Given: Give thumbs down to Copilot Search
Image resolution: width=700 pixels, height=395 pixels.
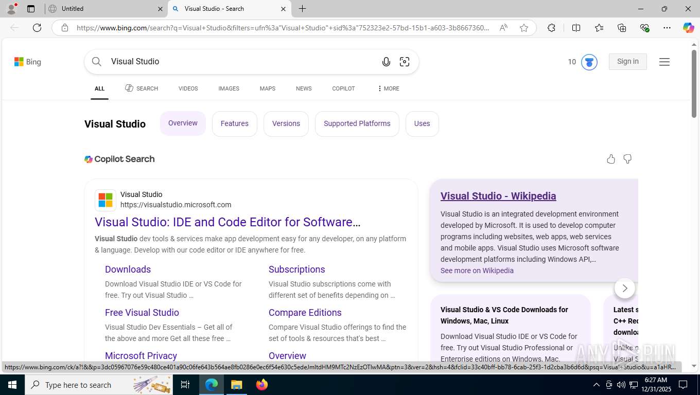Looking at the screenshot, I should click(627, 159).
